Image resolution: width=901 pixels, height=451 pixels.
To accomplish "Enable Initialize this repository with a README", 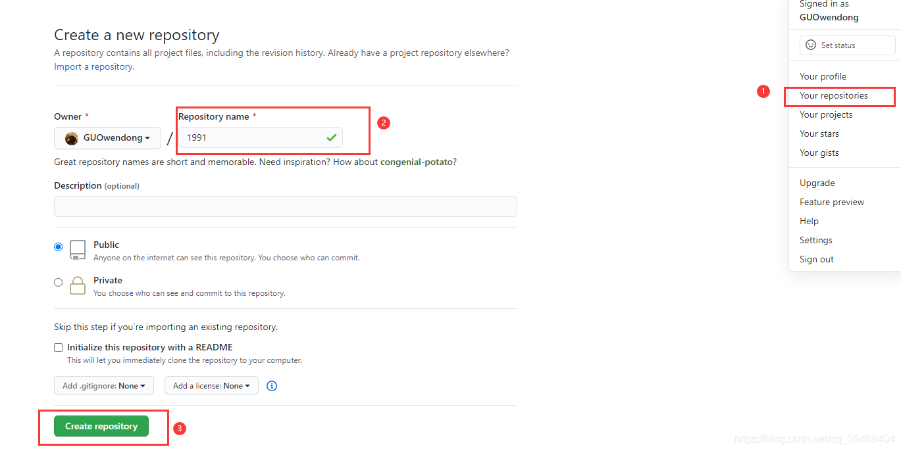I will 59,347.
